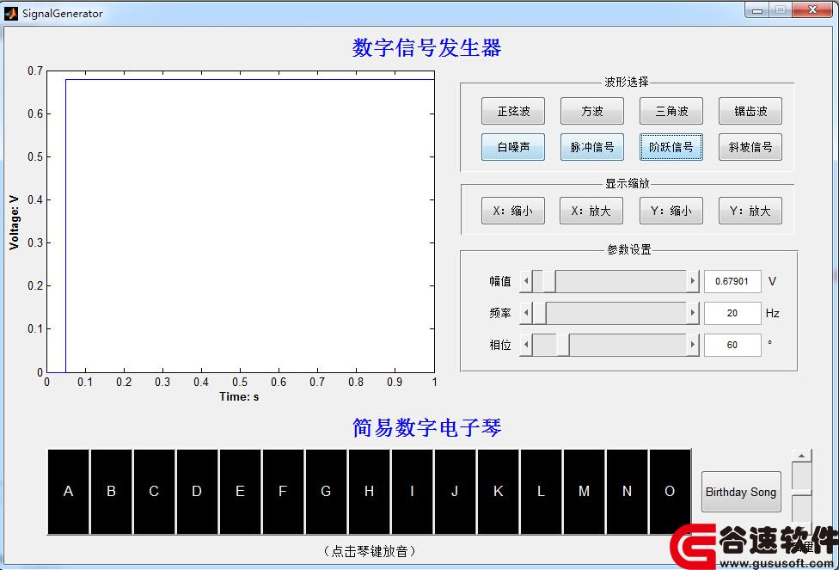The image size is (839, 570).
Task: Decrease 幅值 with the slider's left arrow
Action: click(x=526, y=281)
